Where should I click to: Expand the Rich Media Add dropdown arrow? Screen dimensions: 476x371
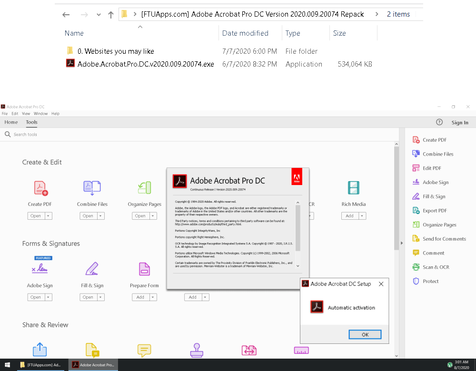[362, 216]
